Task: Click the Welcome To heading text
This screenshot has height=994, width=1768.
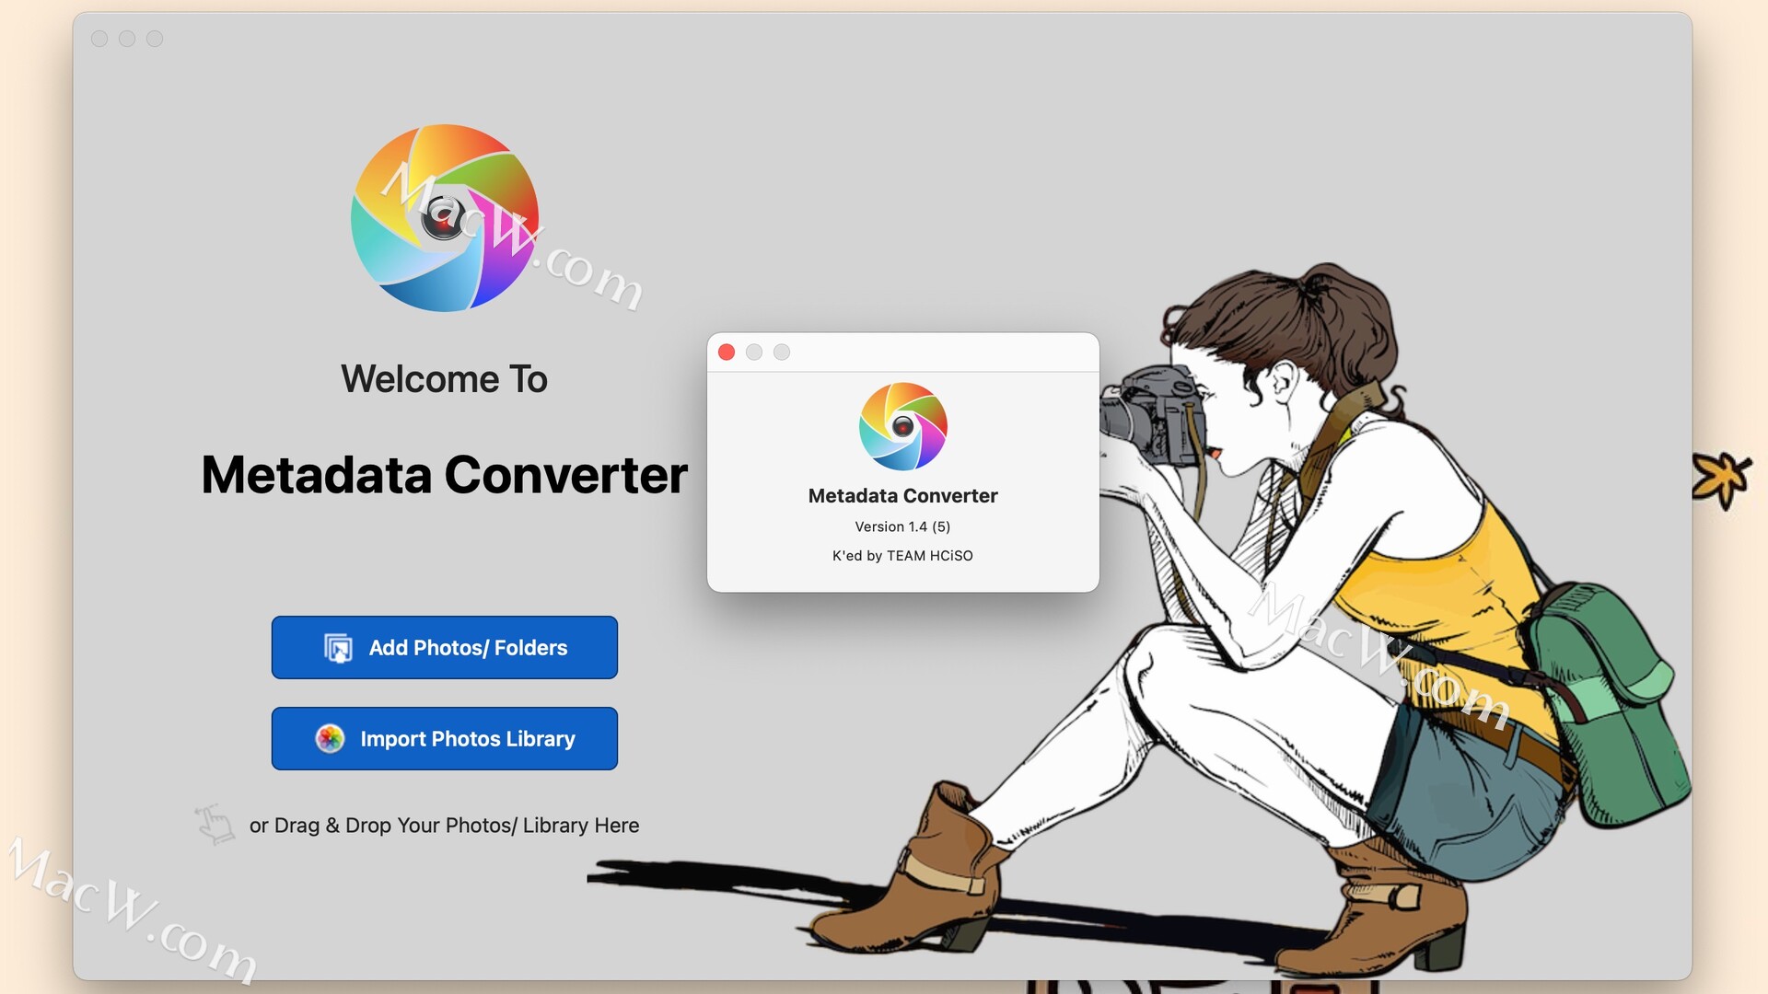Action: 445,378
